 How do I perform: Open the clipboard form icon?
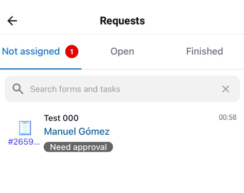point(25,128)
